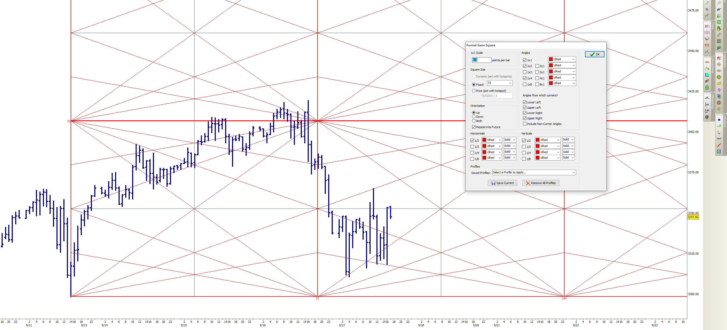Select the triangle 123 angle measuring tool

point(707,111)
